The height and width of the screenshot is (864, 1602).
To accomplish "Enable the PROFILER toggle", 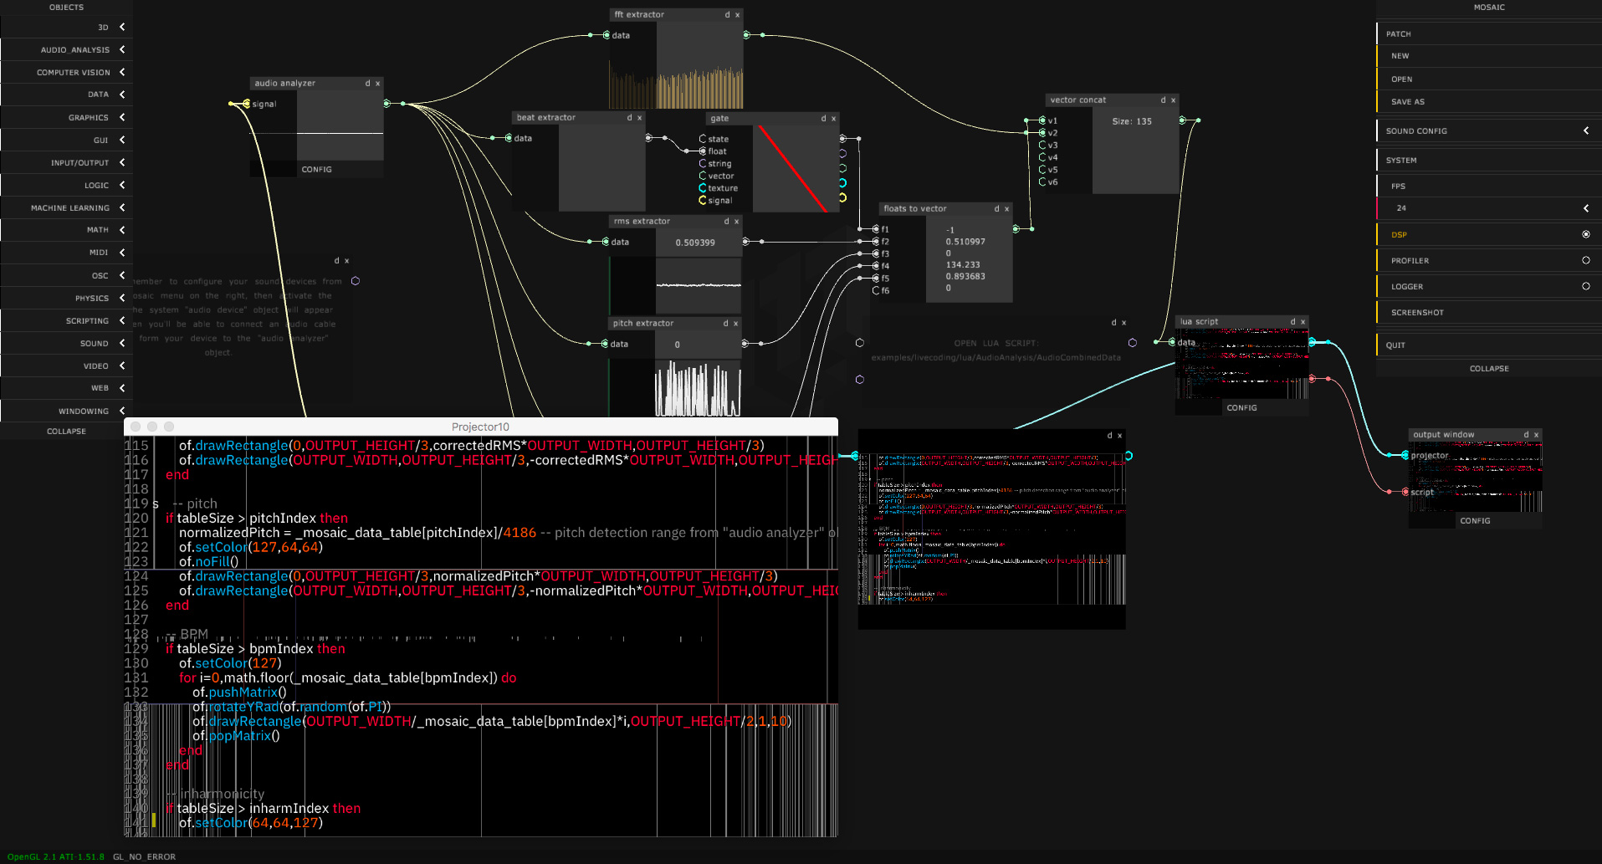I will click(x=1586, y=260).
